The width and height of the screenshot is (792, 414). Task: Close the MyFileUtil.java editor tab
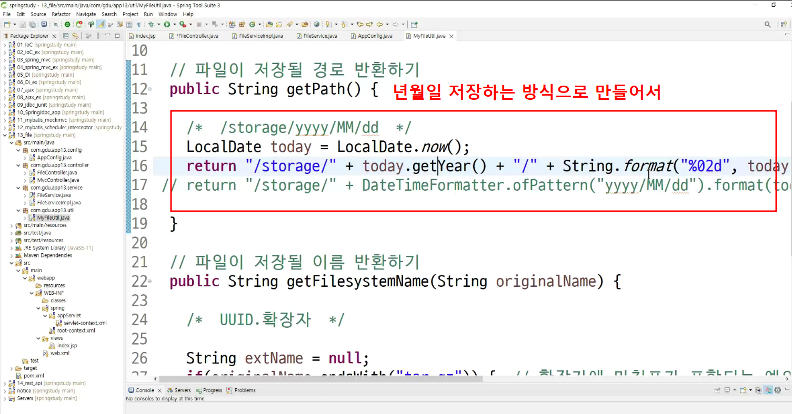452,36
